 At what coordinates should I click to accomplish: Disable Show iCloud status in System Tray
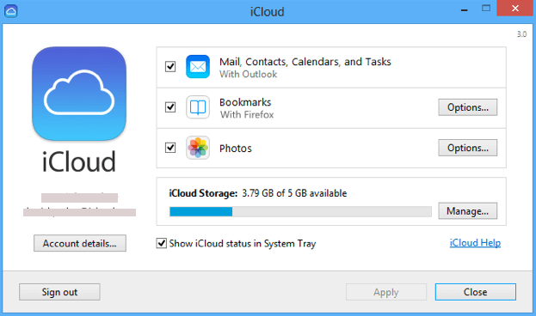click(x=162, y=243)
